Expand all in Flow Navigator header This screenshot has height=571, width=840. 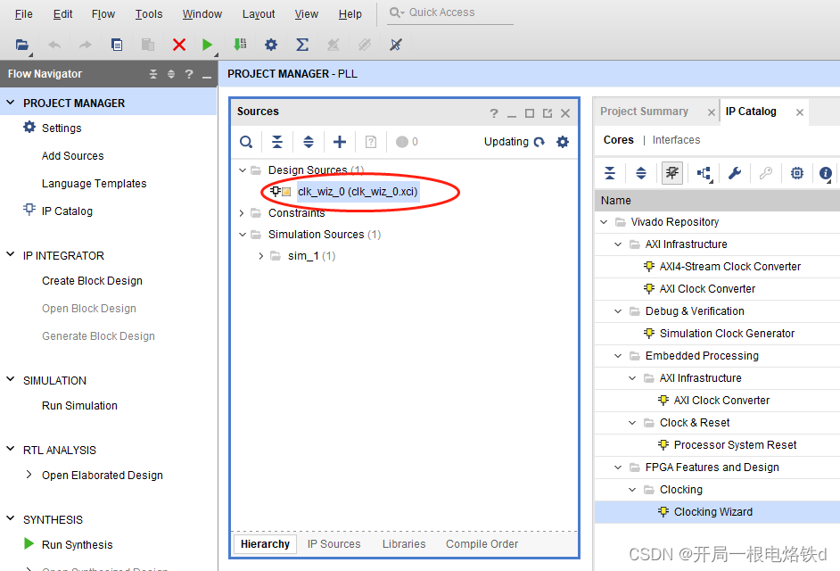171,74
